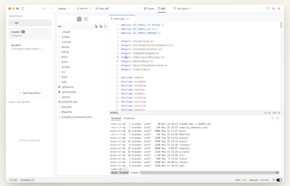
Task: Open the settings gear icon
Action: pyautogui.click(x=279, y=8)
